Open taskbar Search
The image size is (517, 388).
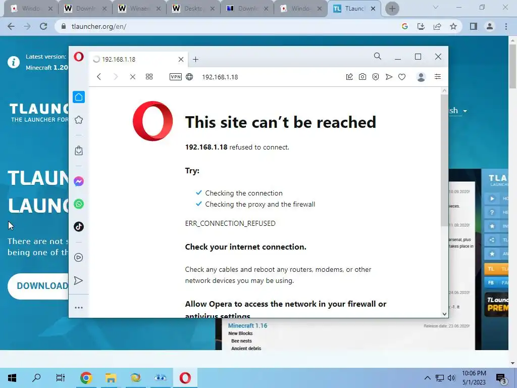point(36,378)
